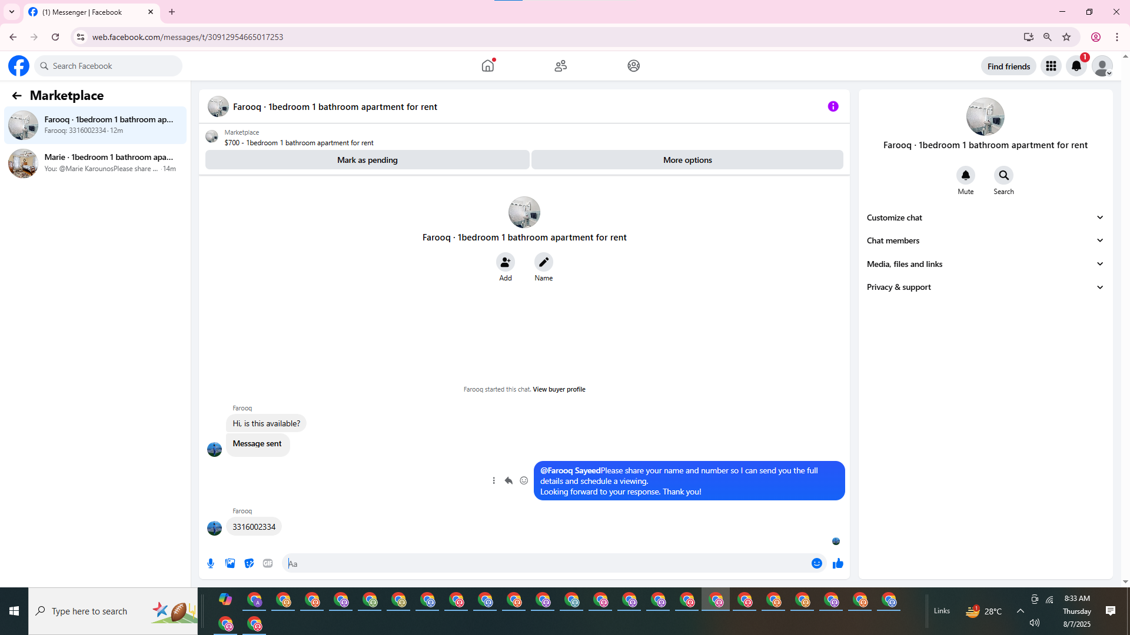The height and width of the screenshot is (635, 1130).
Task: Open the Farooq conversation in the list
Action: [x=95, y=125]
